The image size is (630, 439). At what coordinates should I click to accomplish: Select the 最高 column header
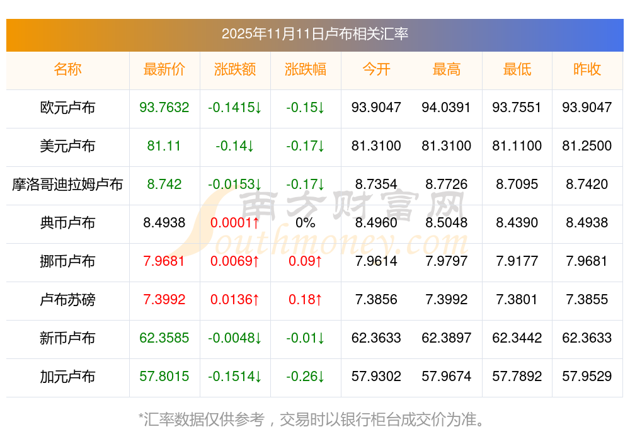[447, 70]
